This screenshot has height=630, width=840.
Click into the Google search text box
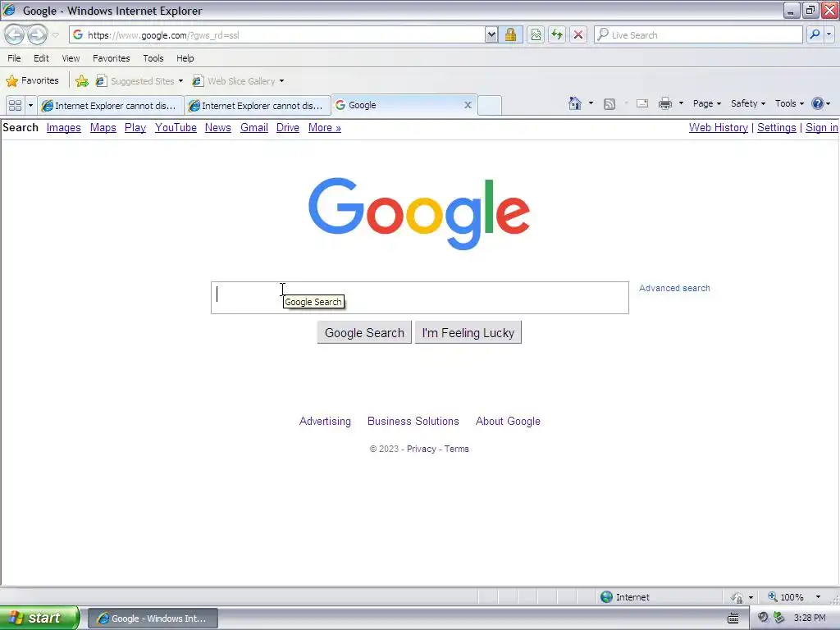[419, 298]
